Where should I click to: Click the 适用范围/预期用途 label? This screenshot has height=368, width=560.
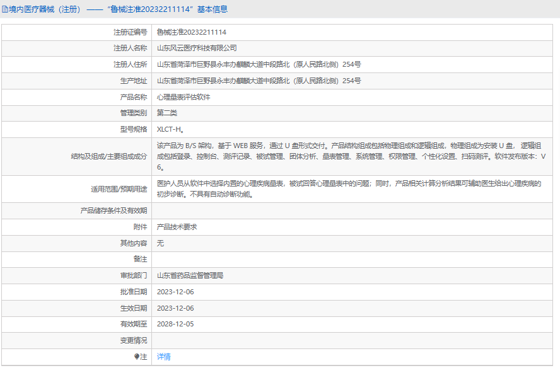119,189
